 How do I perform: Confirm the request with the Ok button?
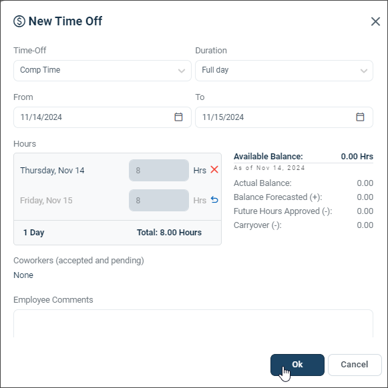(x=297, y=365)
